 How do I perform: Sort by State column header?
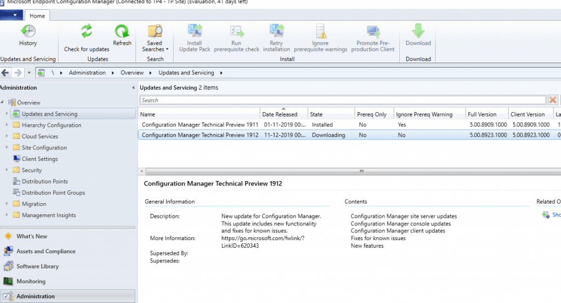click(x=331, y=114)
